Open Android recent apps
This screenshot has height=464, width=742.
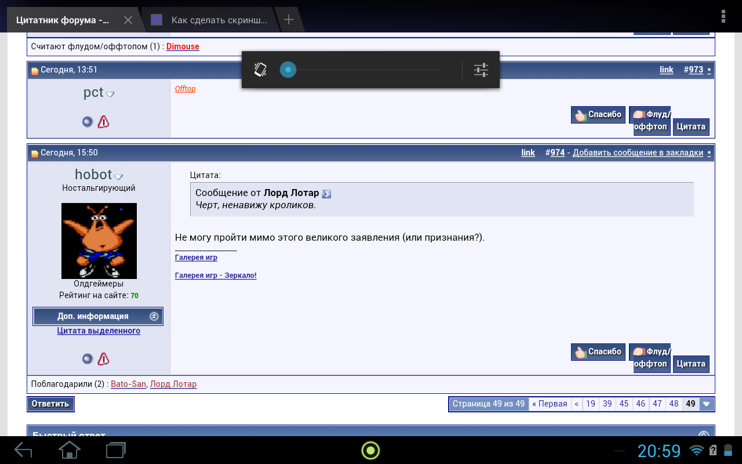tap(115, 449)
